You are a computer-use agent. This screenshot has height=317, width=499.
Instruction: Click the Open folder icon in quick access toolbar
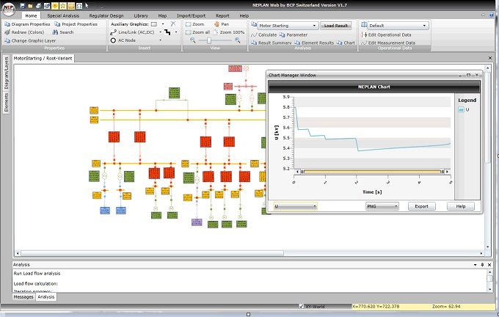point(30,6)
